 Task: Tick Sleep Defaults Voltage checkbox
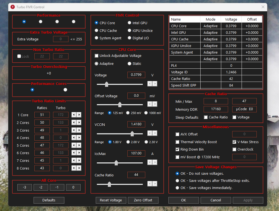click(234, 117)
